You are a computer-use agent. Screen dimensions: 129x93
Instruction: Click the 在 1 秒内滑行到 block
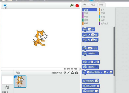coord(97,72)
